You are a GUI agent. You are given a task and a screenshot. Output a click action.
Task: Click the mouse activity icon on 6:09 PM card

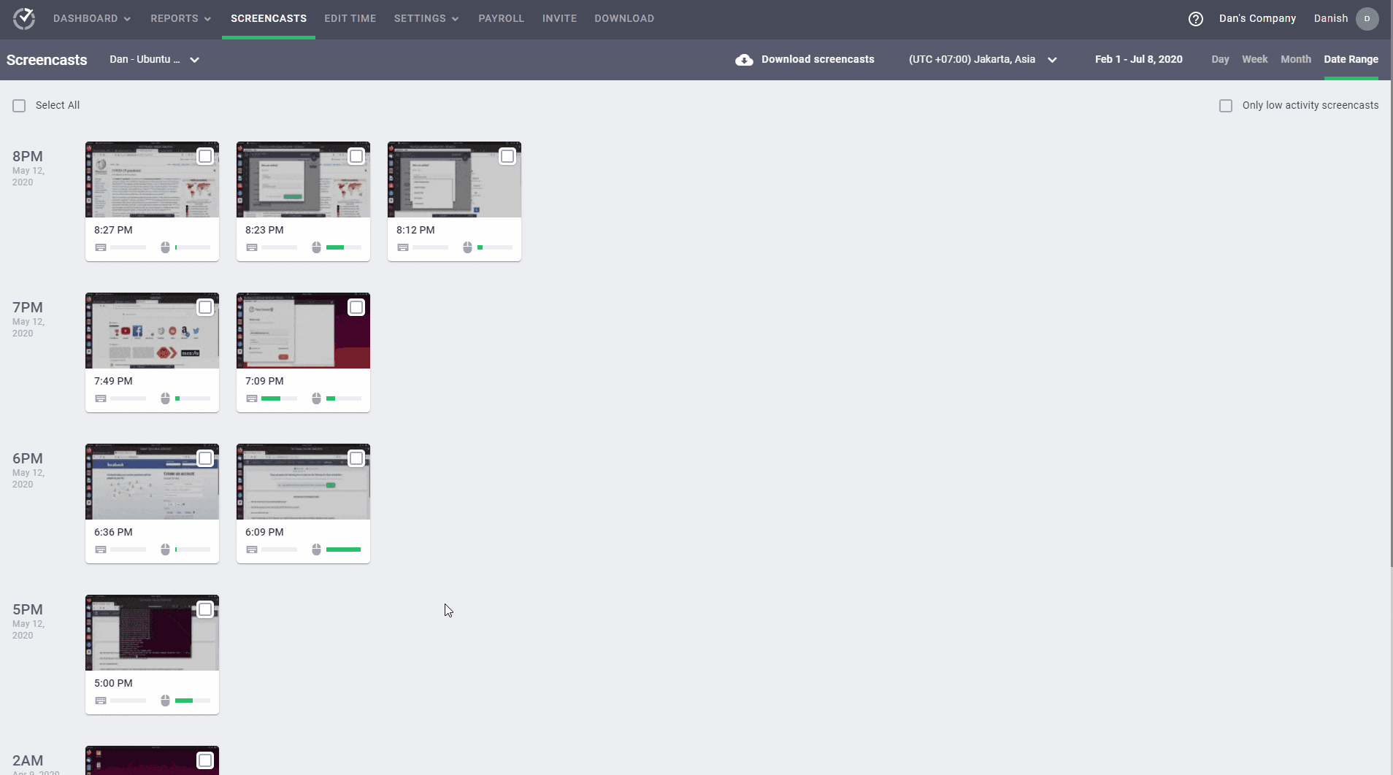pyautogui.click(x=315, y=549)
